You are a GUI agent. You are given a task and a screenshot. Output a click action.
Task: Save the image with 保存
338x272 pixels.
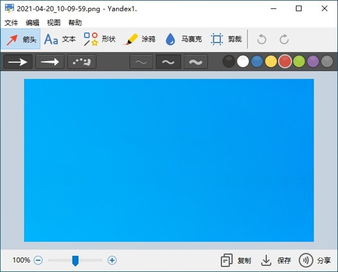pyautogui.click(x=276, y=260)
